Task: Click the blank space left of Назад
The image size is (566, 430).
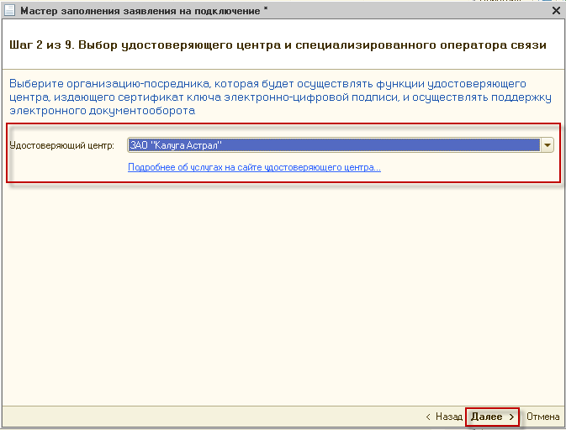Action: click(x=210, y=417)
